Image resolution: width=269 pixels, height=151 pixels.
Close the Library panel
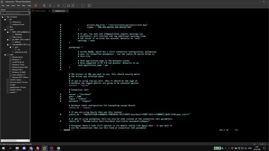tap(29, 10)
